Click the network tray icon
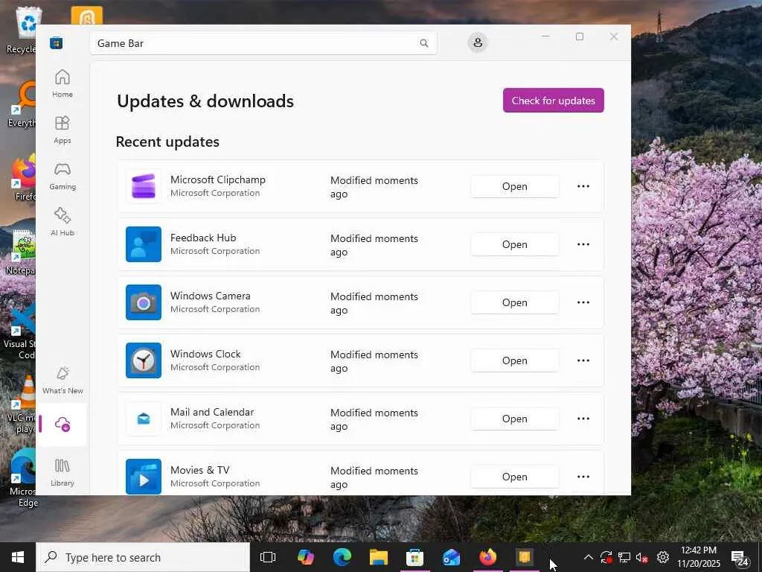The image size is (762, 572). [624, 557]
